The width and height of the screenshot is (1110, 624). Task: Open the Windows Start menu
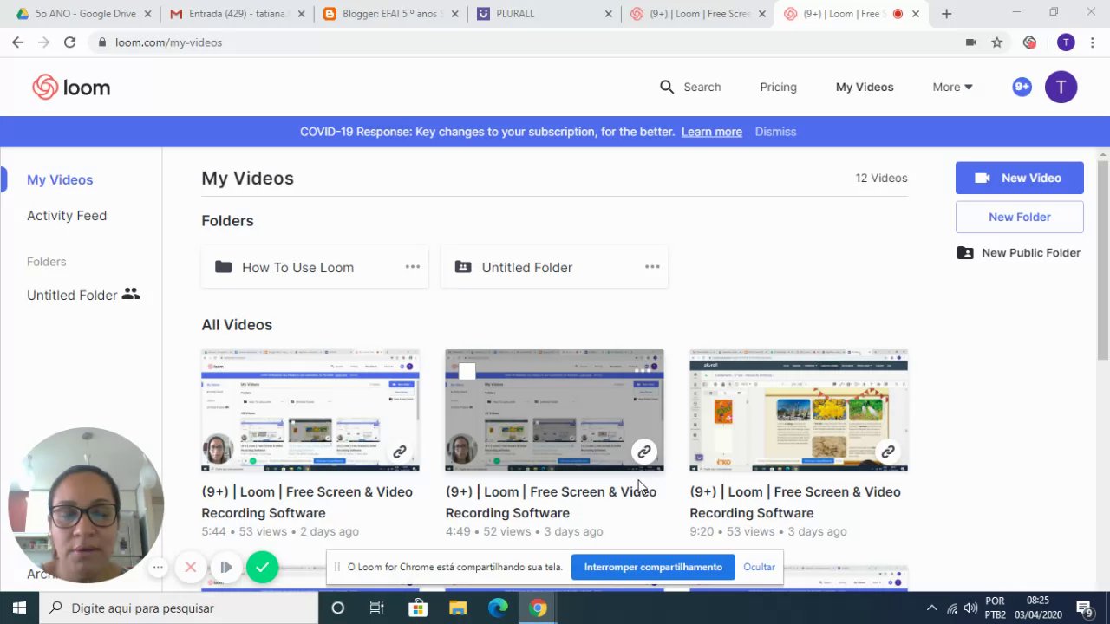coord(18,608)
